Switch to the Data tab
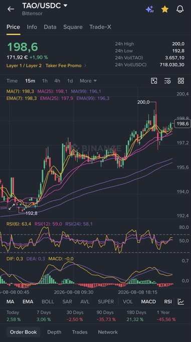 coord(50,27)
